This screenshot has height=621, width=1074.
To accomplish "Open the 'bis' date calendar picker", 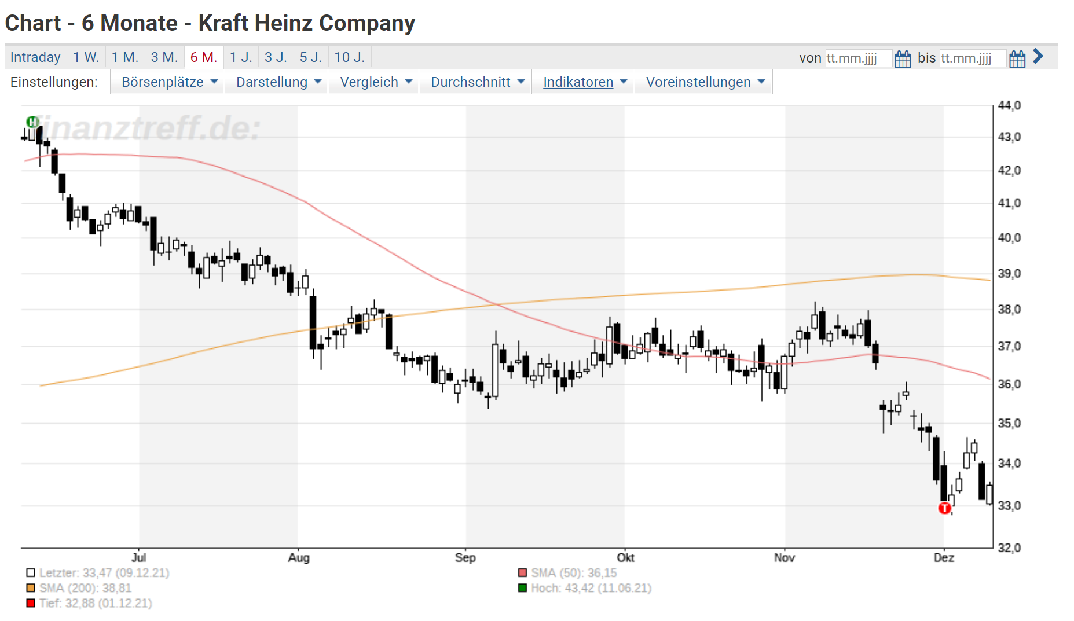I will point(1017,58).
